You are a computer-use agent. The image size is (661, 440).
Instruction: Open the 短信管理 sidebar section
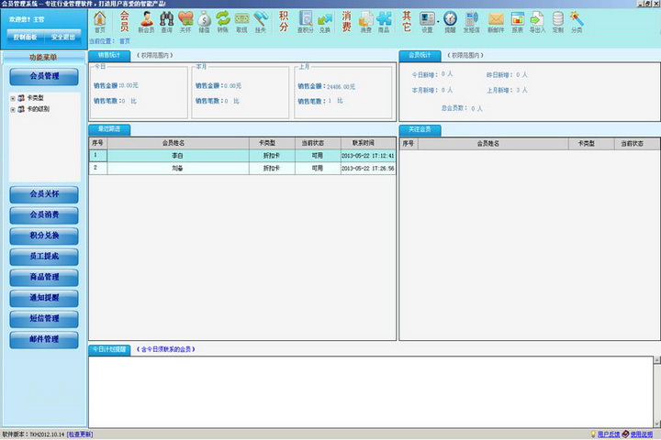pyautogui.click(x=44, y=319)
